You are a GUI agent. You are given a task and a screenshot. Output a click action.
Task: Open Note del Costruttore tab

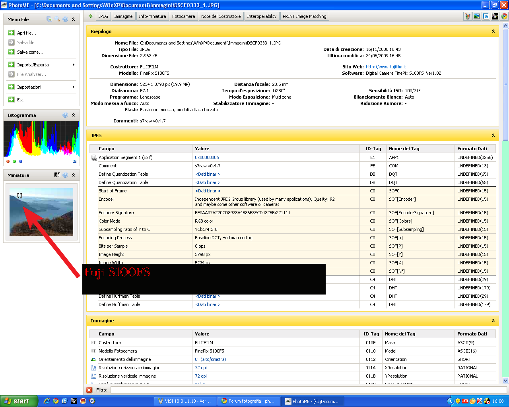221,16
